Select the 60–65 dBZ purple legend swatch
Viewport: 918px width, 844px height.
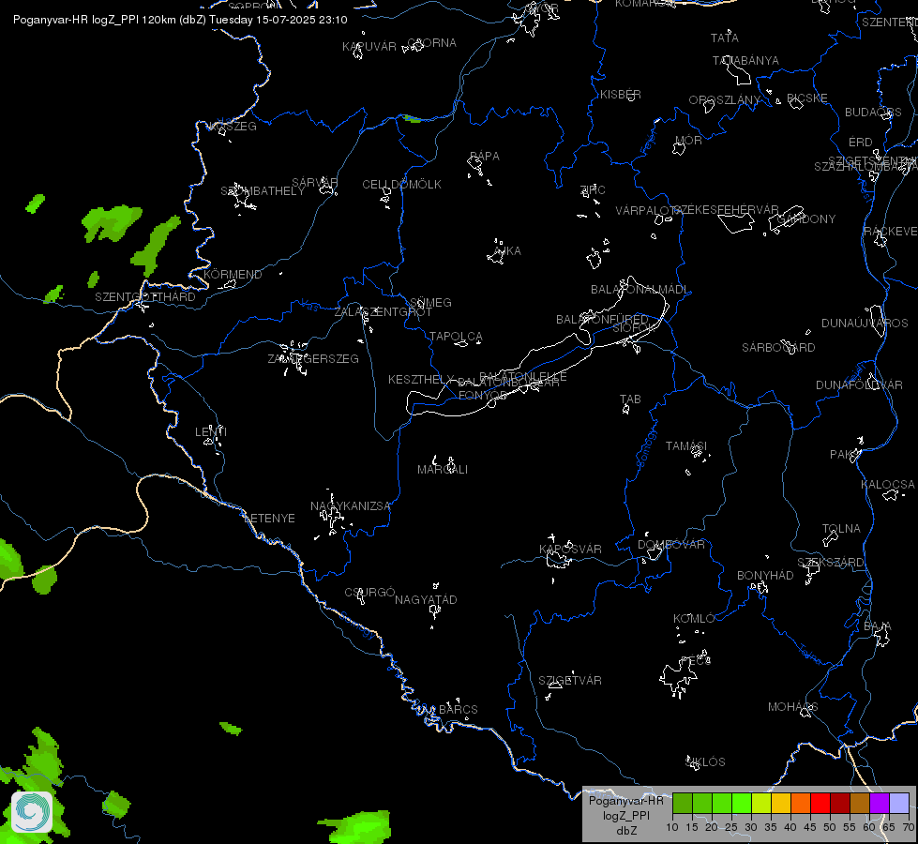(x=880, y=803)
